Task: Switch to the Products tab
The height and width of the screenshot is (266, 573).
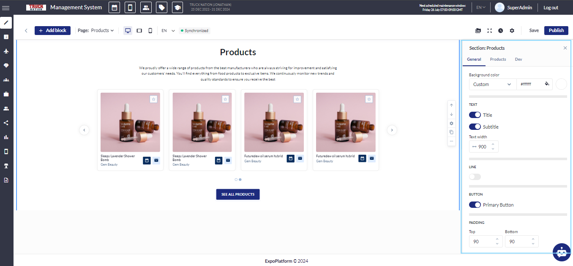Action: pyautogui.click(x=498, y=59)
